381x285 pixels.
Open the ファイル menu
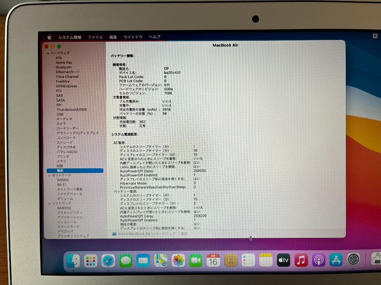[95, 37]
